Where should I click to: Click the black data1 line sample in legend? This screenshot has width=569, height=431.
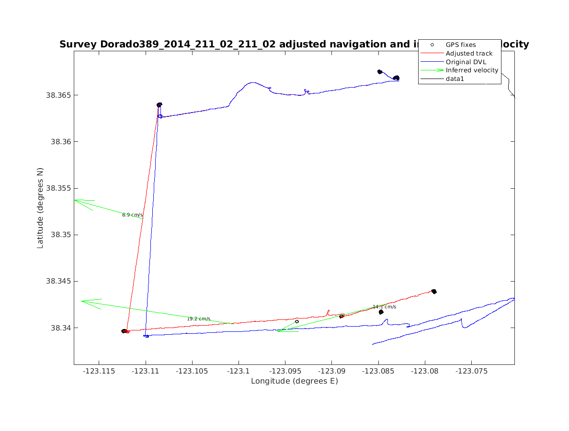(432, 79)
